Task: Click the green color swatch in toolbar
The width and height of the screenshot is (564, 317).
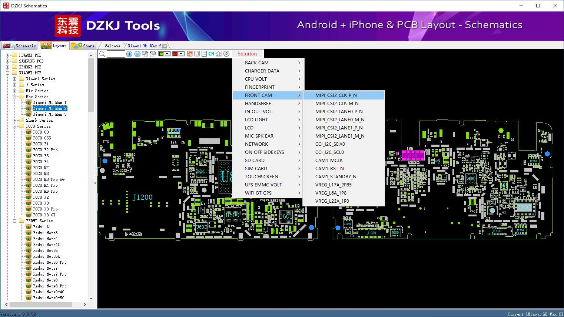Action: [x=162, y=54]
